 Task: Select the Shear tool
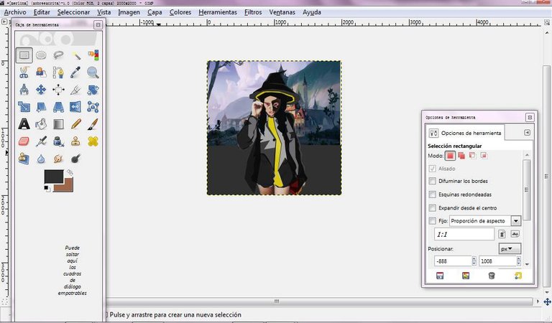41,107
